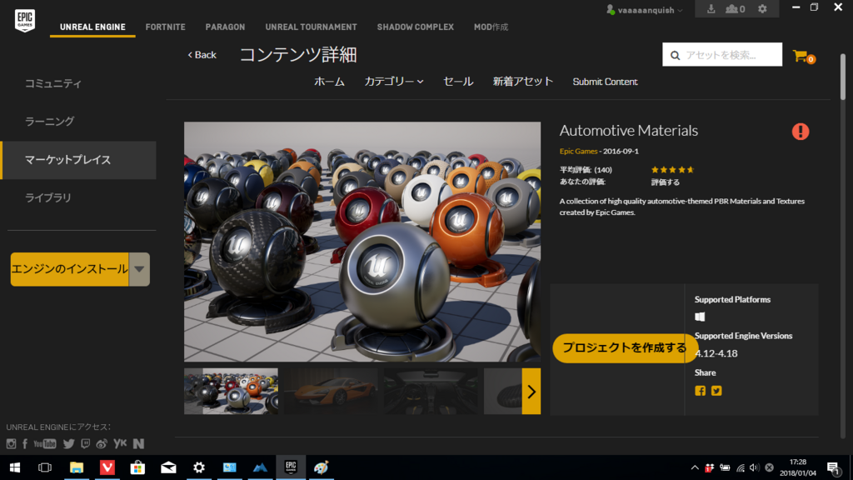Click the main material spheres preview image
Screen dimensions: 853x480
coord(362,242)
